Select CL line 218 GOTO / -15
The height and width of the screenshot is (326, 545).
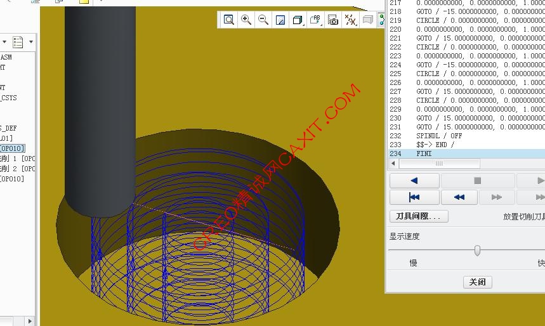point(466,11)
